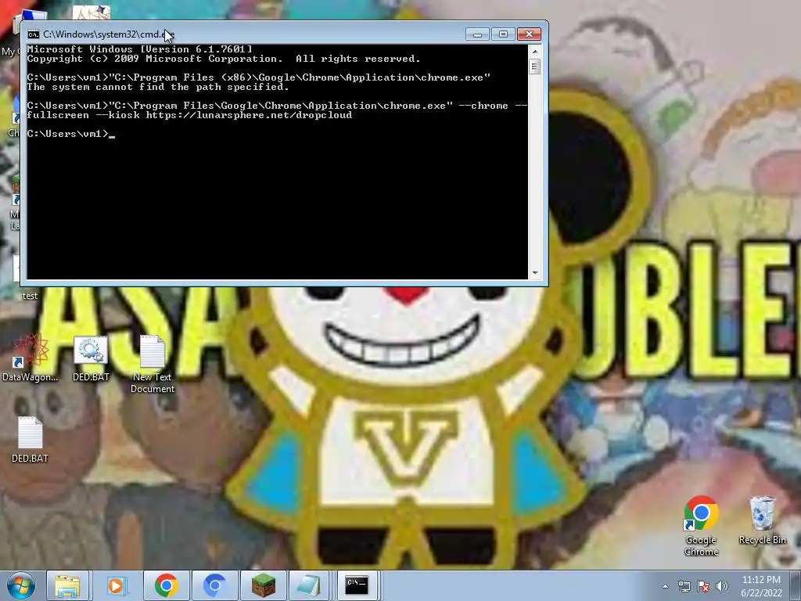Screen dimensions: 801x601
Task: Click the cmd scrollbar up arrow
Action: [x=535, y=51]
